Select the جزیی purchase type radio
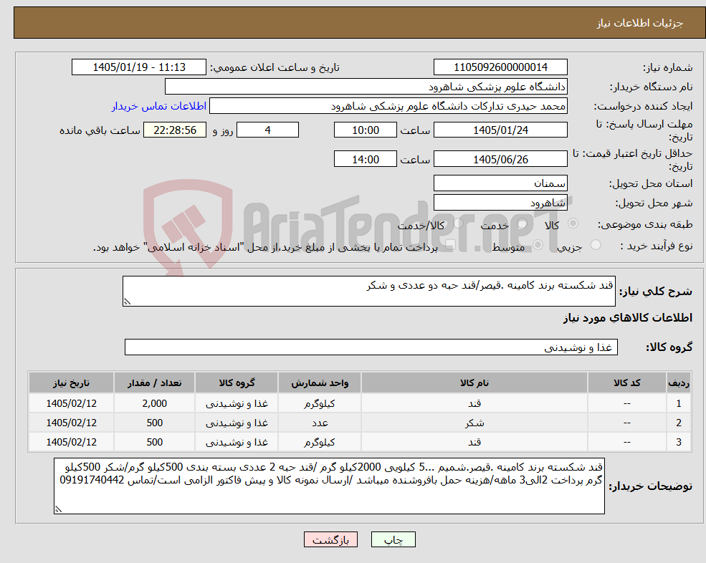Screen dimensions: 706x563 coord(595,245)
